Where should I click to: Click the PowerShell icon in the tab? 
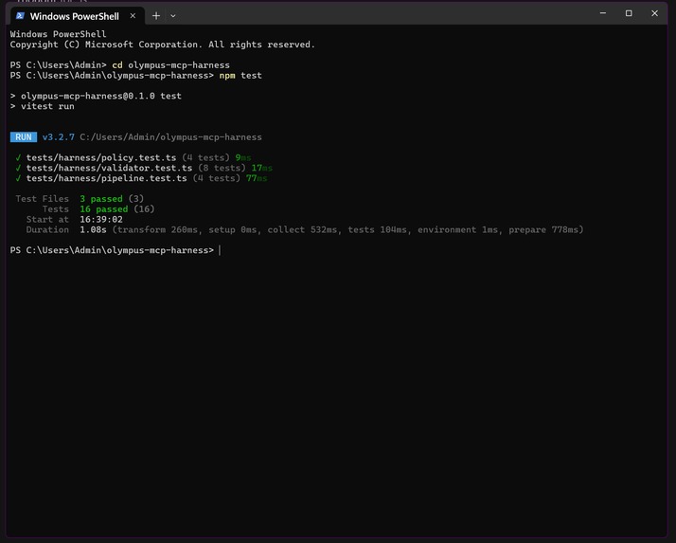[x=20, y=16]
